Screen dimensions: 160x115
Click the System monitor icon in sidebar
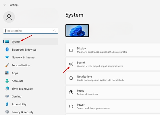click(7, 41)
